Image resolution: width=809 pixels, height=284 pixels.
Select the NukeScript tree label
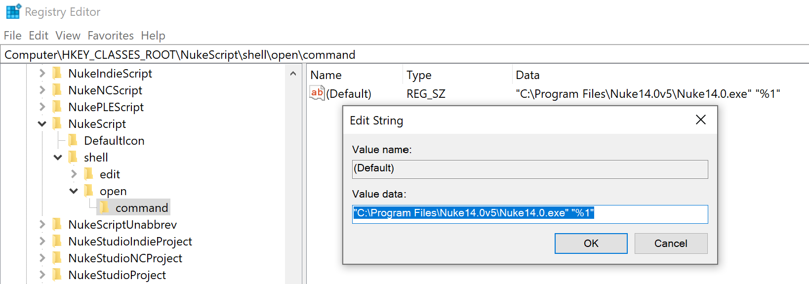click(x=97, y=123)
